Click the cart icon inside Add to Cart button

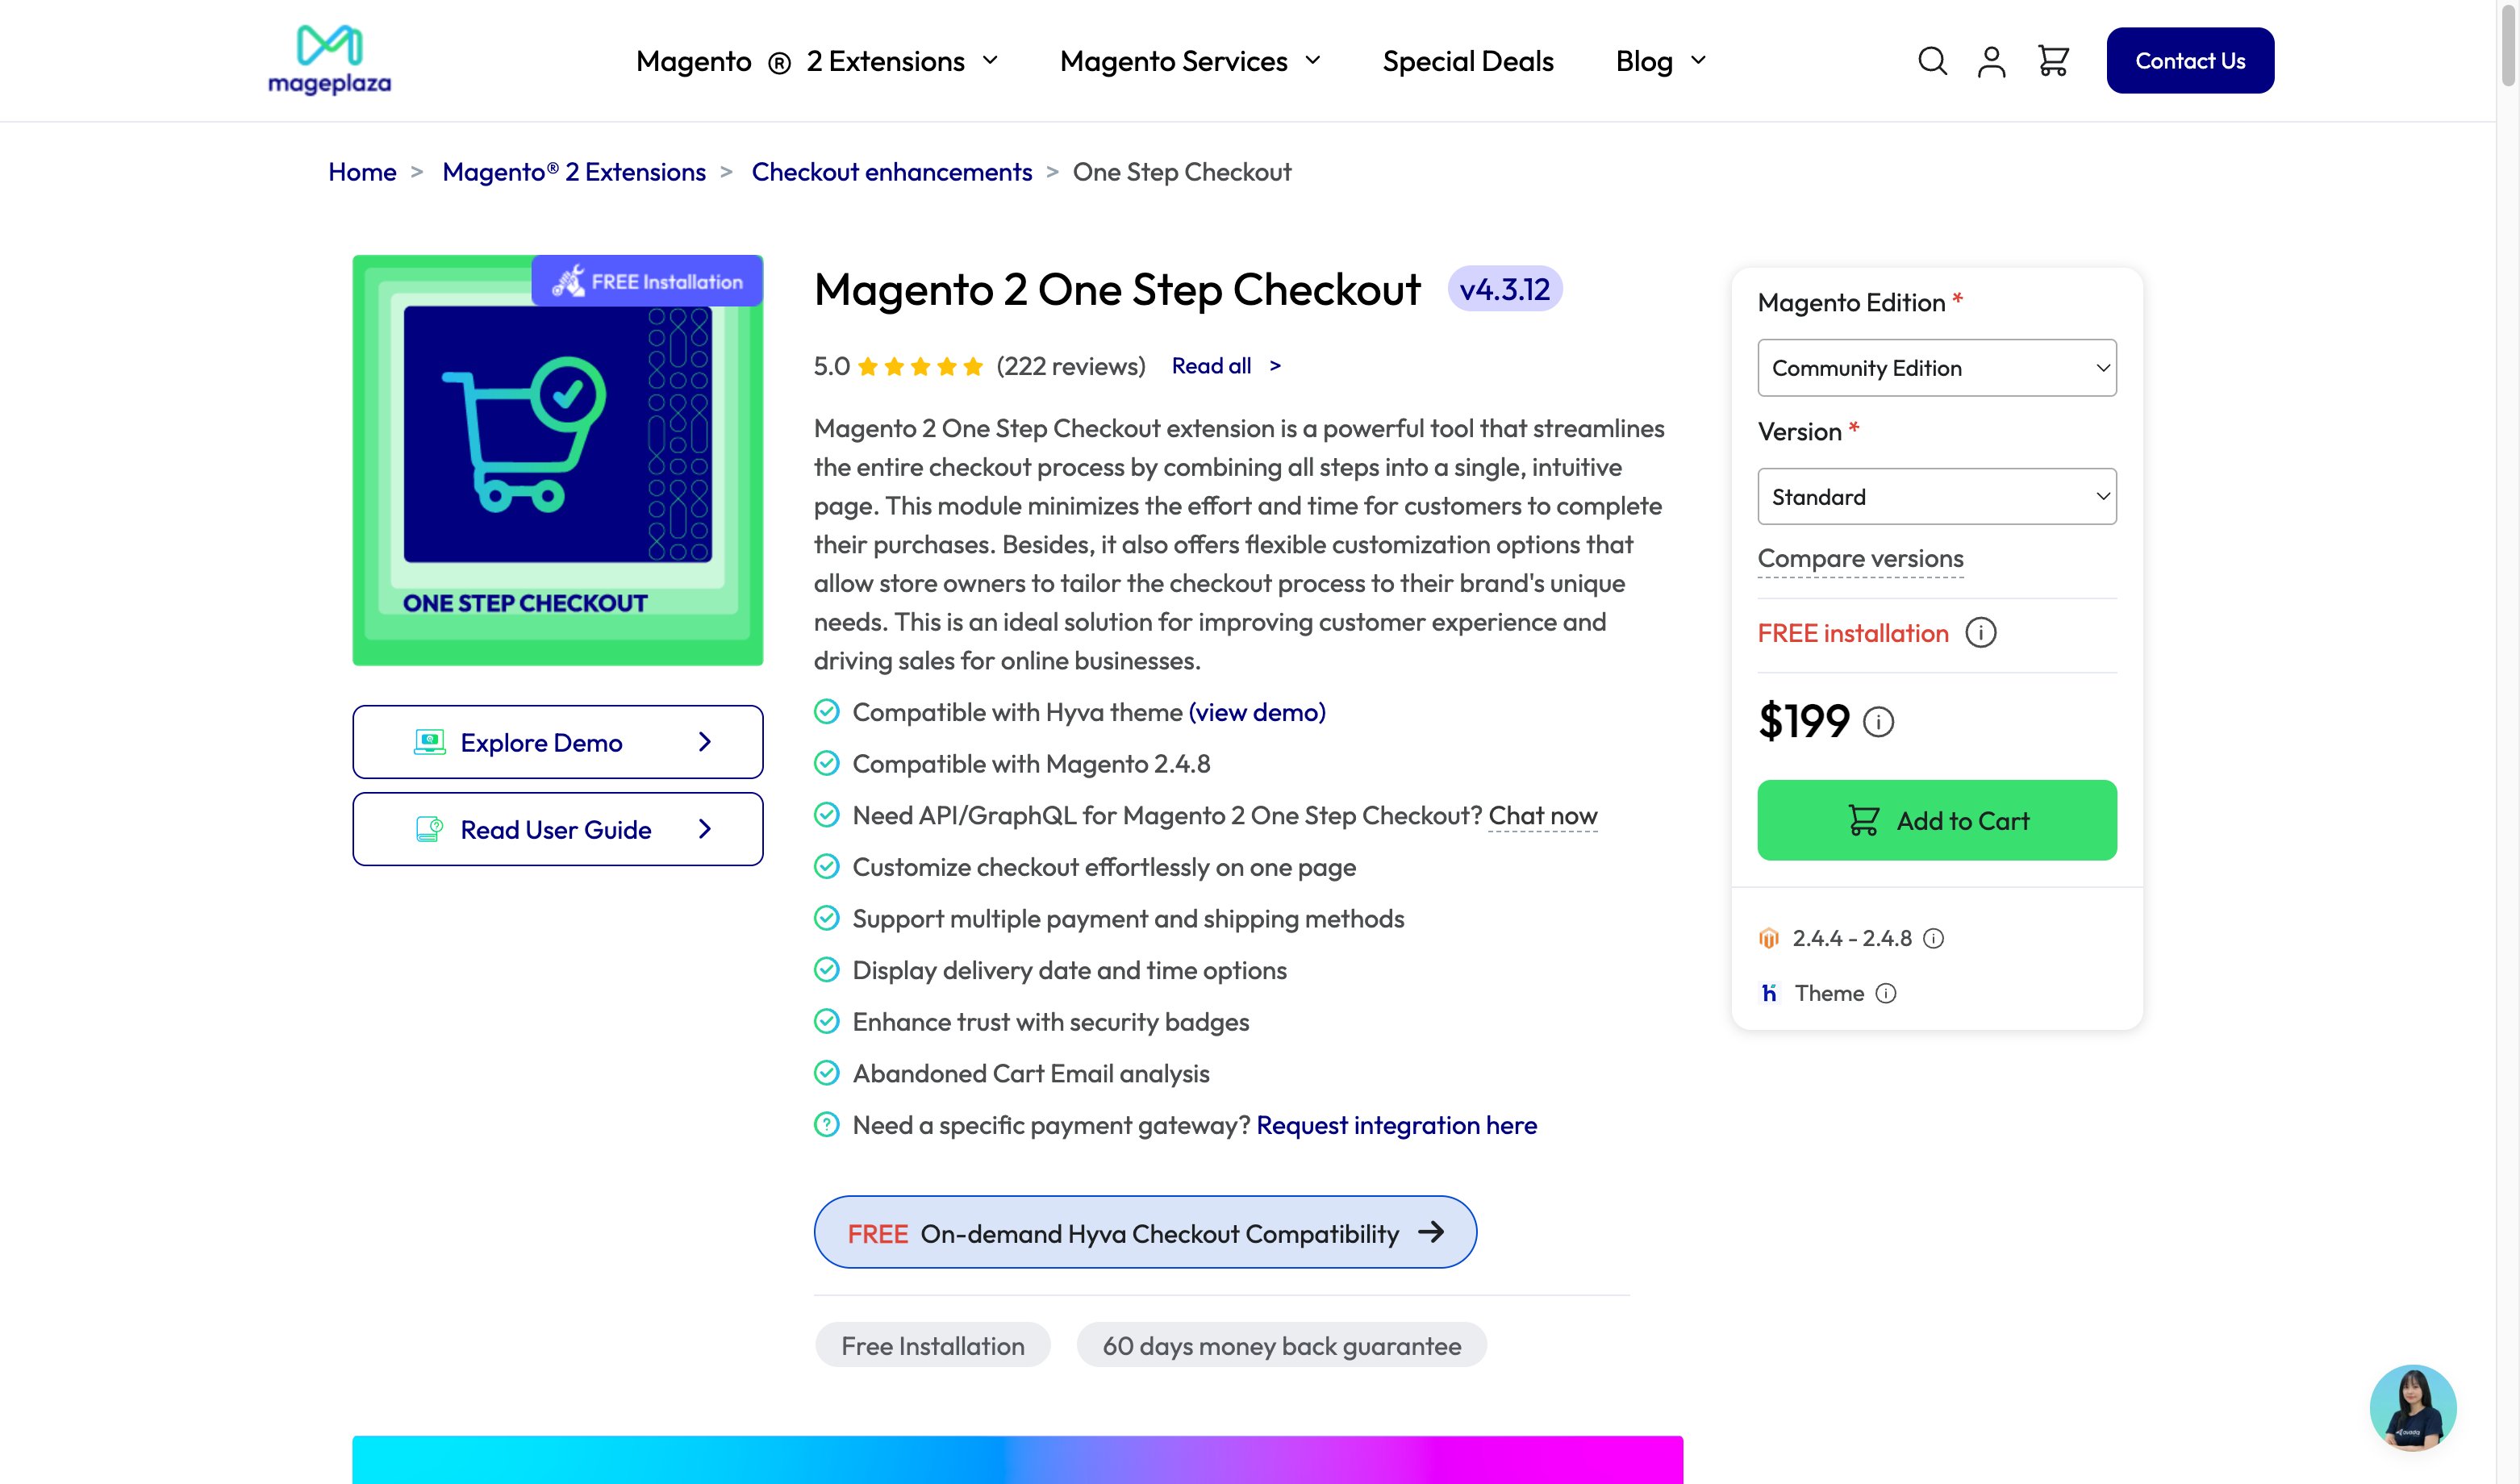(1865, 820)
